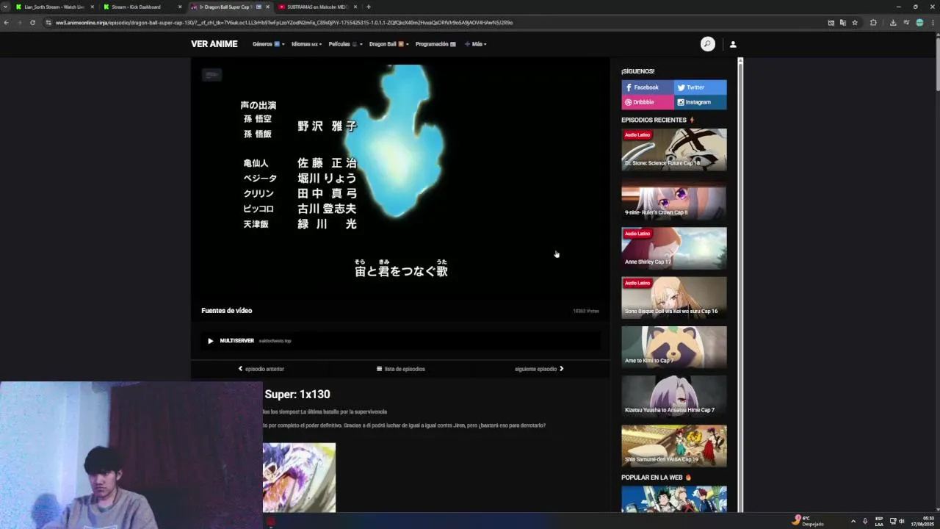Screen dimensions: 940x529
Task: Open the Instagram follow button
Action: 701,102
